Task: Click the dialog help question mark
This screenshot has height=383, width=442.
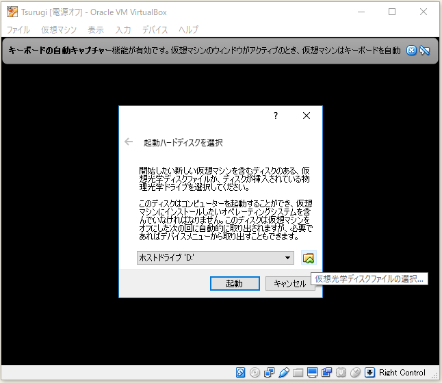Action: (x=276, y=116)
